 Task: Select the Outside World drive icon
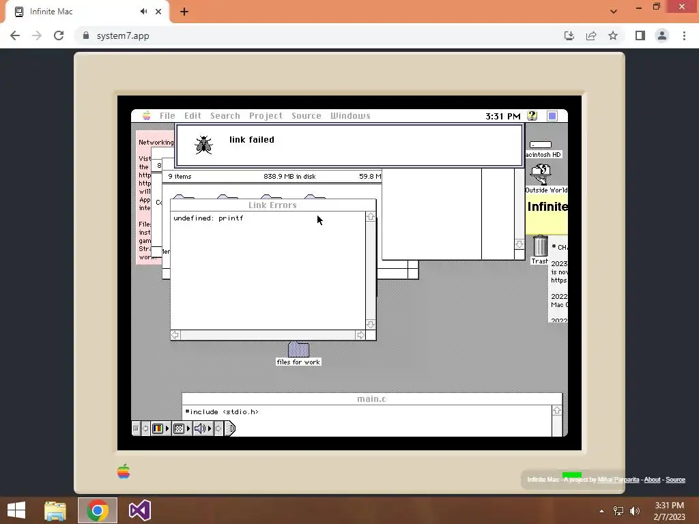pos(541,174)
